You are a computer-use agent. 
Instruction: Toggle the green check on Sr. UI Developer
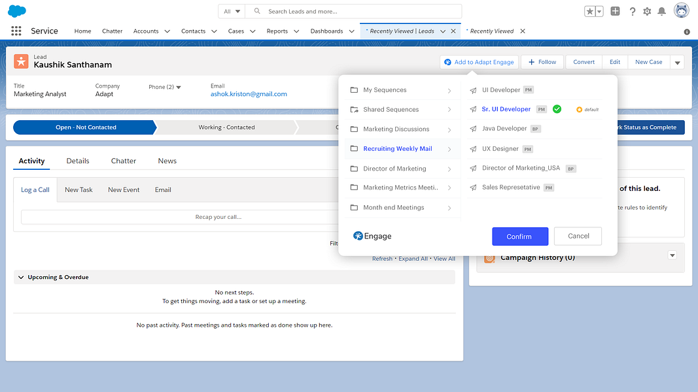coord(557,109)
